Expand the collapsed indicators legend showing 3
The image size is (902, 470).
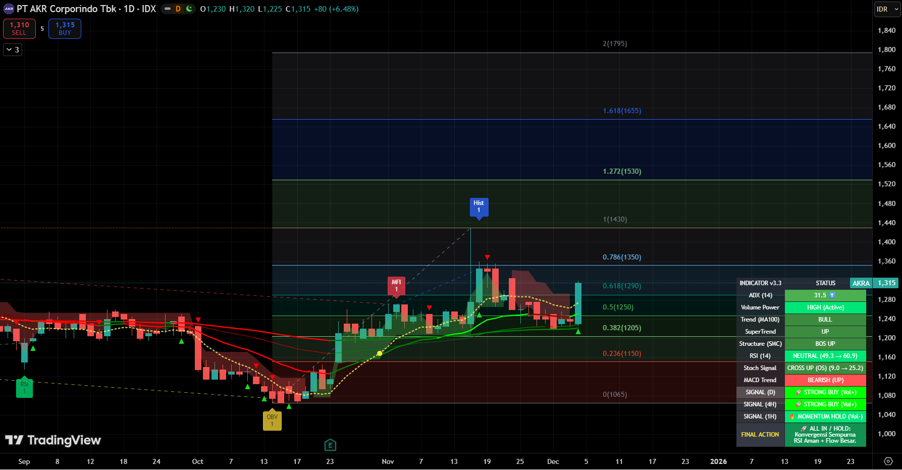(13, 49)
